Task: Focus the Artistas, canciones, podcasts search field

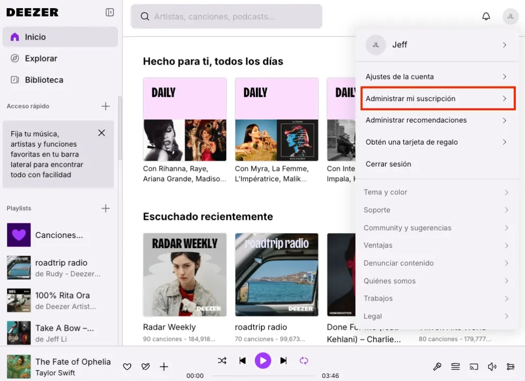Action: click(226, 16)
